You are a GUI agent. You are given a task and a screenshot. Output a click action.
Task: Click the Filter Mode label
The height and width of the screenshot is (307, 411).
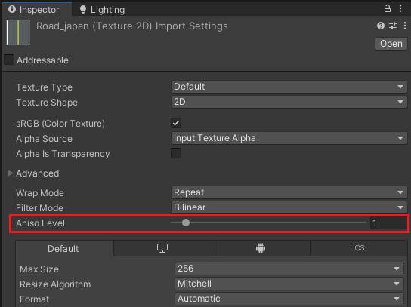coord(39,208)
